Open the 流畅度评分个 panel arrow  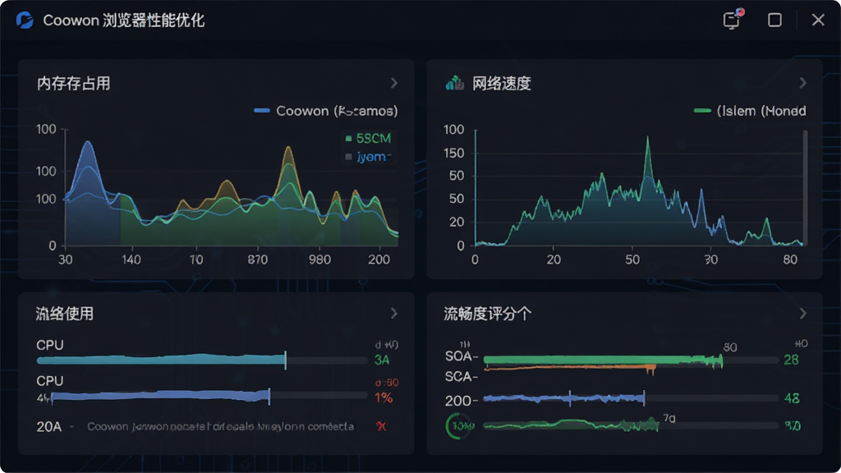[803, 313]
